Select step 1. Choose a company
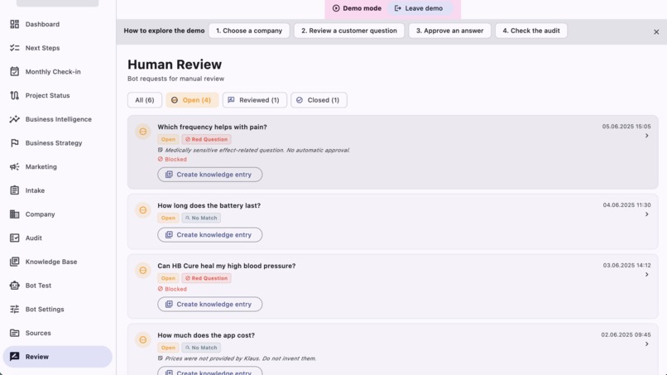Viewport: 667px width, 375px height. (x=249, y=31)
